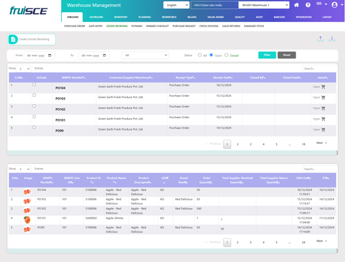Click the Home icon in header
The width and height of the screenshot is (345, 262).
coord(297,5)
